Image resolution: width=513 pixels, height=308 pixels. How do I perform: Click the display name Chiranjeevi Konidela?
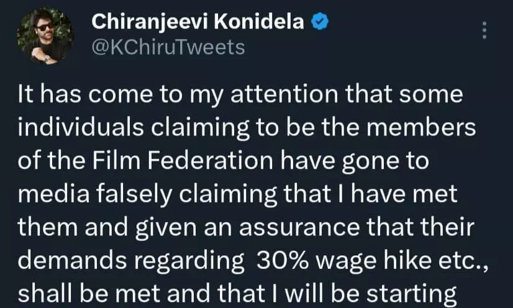pos(197,22)
